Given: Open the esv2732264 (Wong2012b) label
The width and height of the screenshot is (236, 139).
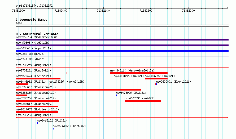Looking at the screenshot, I should [x=67, y=82].
